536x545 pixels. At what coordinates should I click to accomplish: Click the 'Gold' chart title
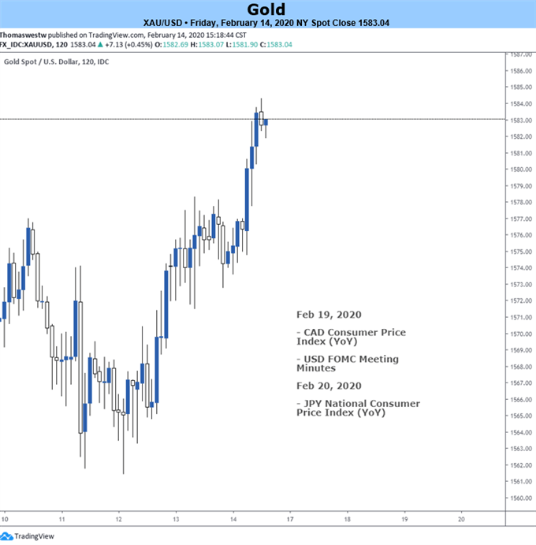(x=266, y=9)
